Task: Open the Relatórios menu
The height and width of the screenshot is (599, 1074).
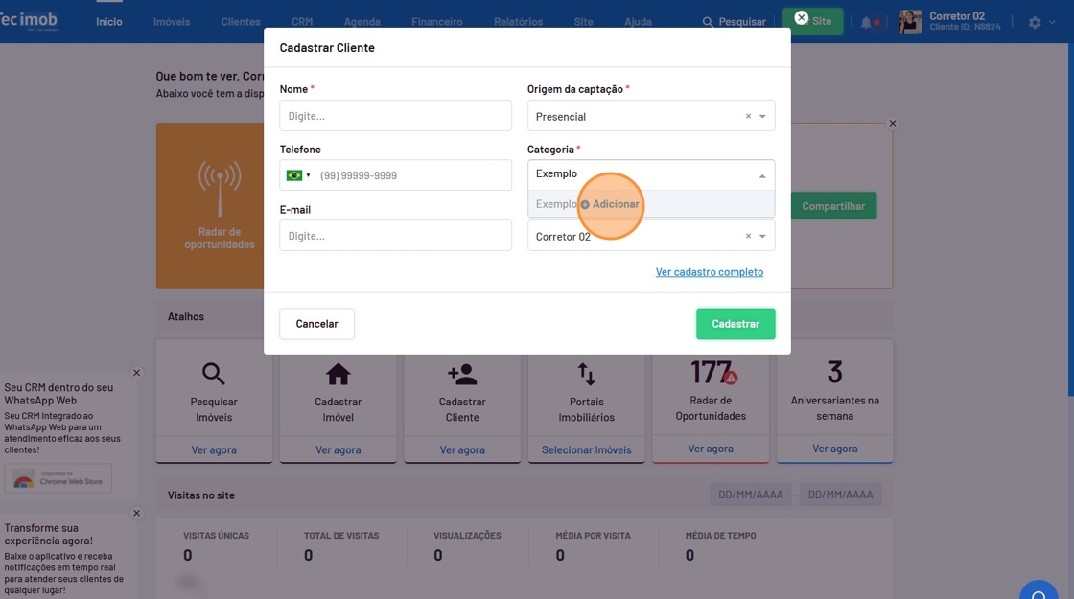Action: [518, 22]
